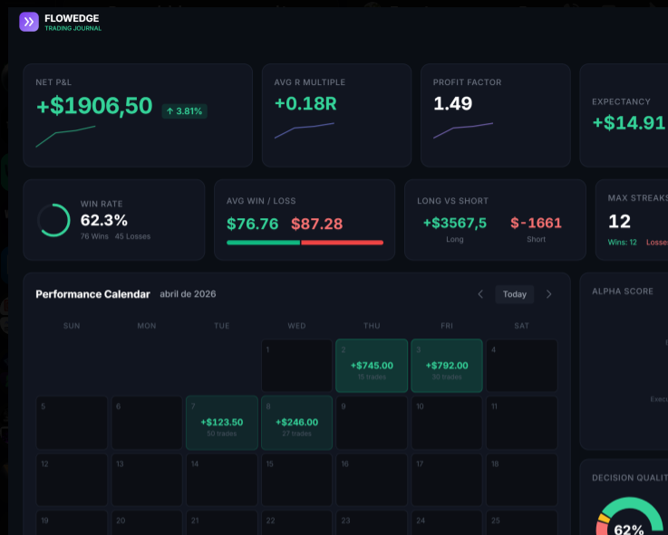This screenshot has width=668, height=535.
Task: Click the Decision Quality 62% gauge
Action: pos(629,516)
